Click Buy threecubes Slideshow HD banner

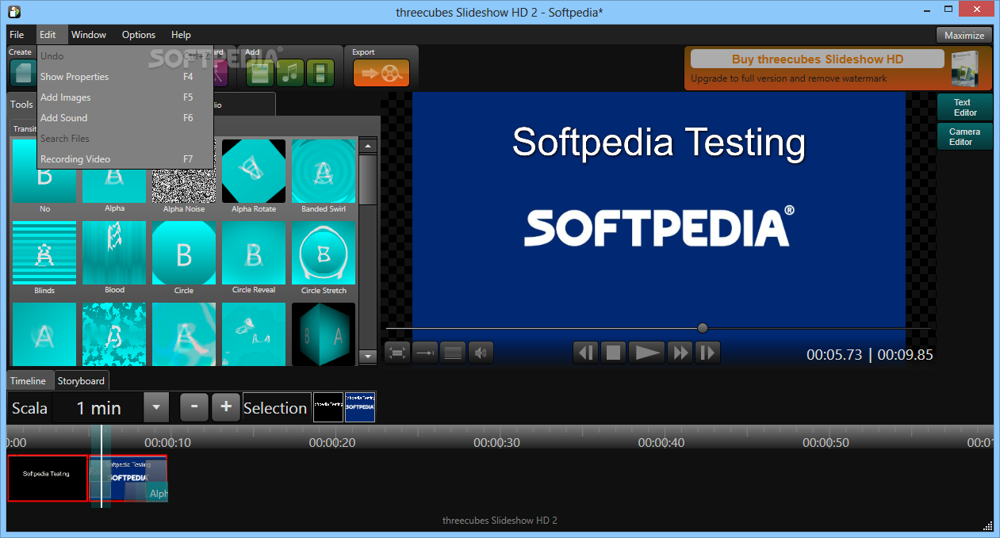[x=818, y=59]
